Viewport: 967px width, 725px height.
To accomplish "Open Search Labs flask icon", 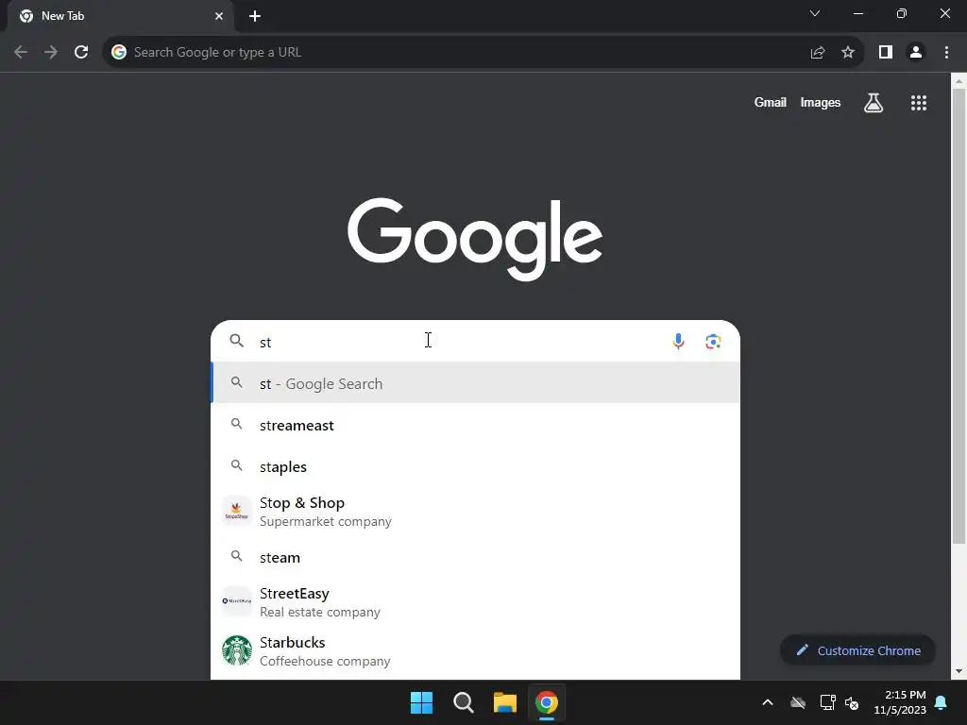I will (x=874, y=103).
